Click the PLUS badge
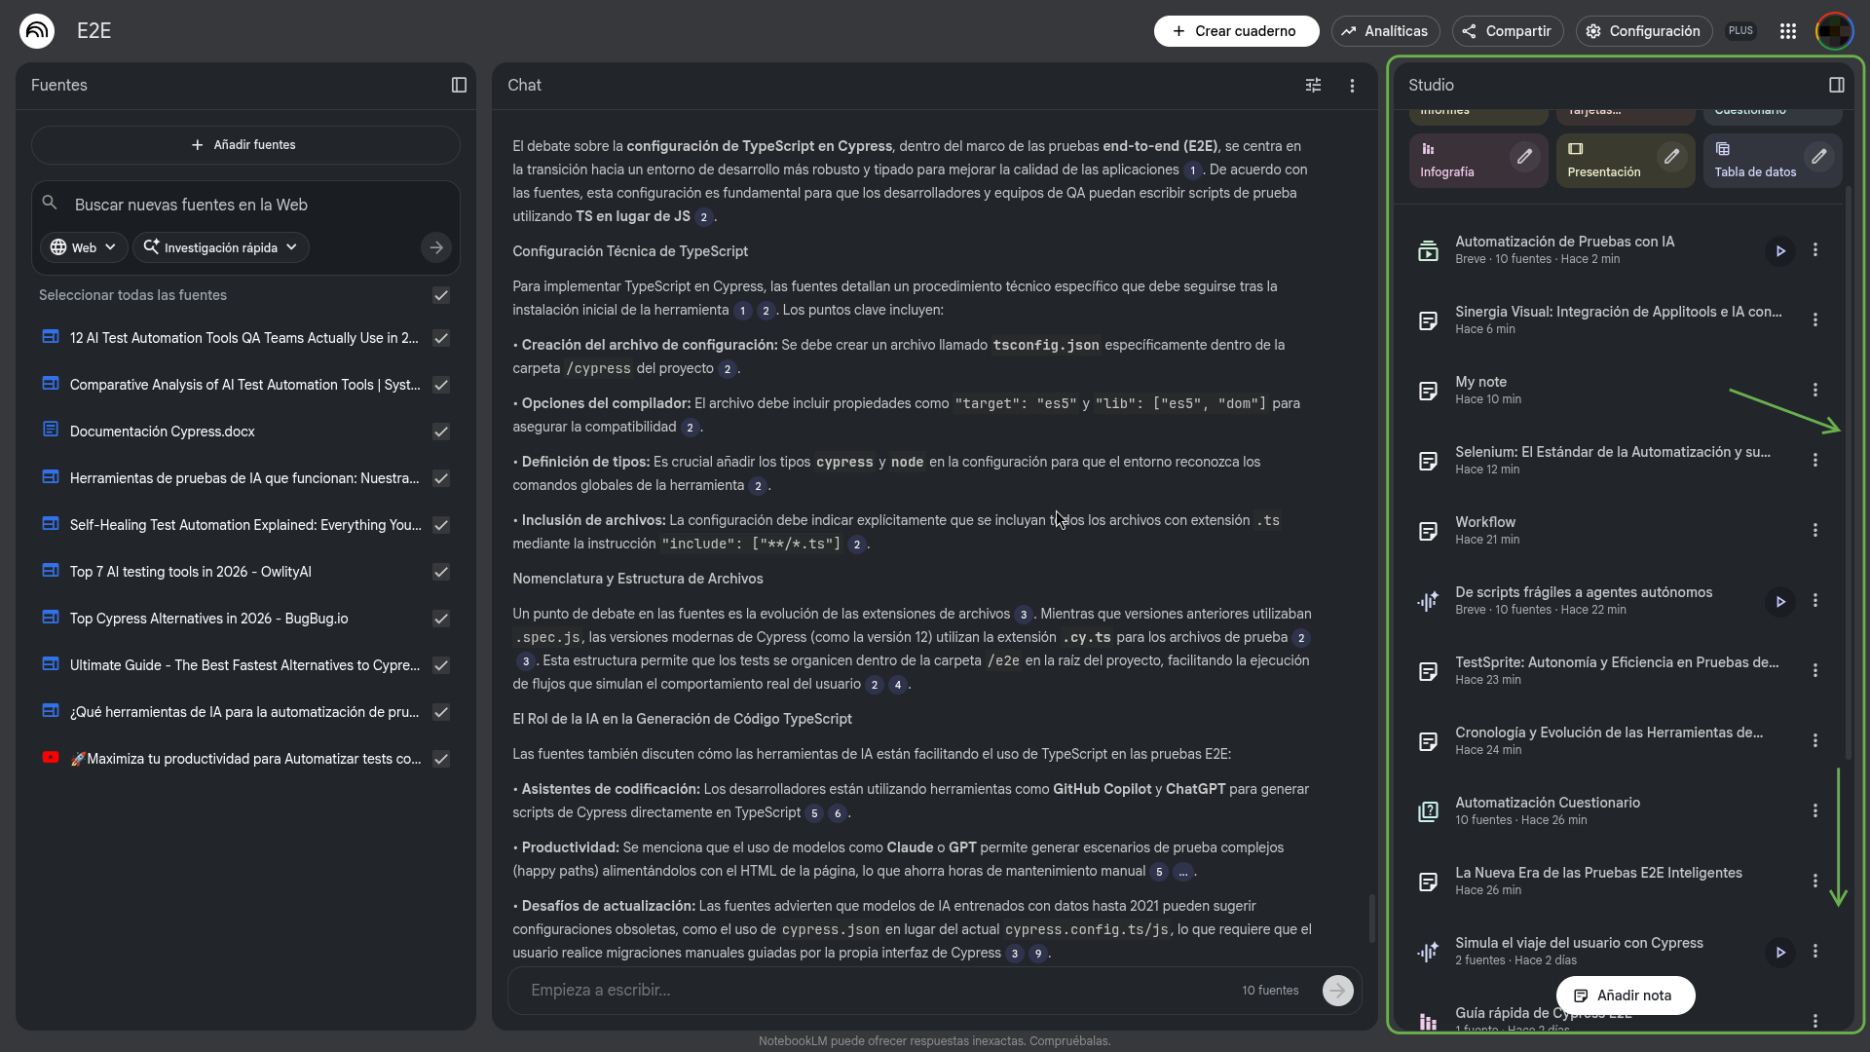Screen dimensions: 1870x1052 click(1740, 31)
